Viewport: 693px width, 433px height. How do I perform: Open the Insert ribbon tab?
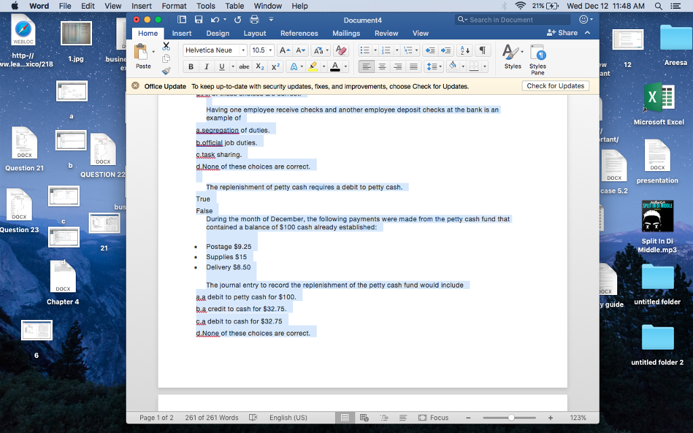(182, 32)
